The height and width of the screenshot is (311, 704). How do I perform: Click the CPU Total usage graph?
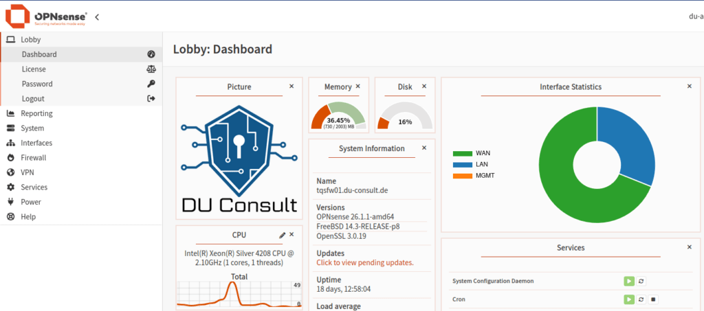click(x=239, y=295)
